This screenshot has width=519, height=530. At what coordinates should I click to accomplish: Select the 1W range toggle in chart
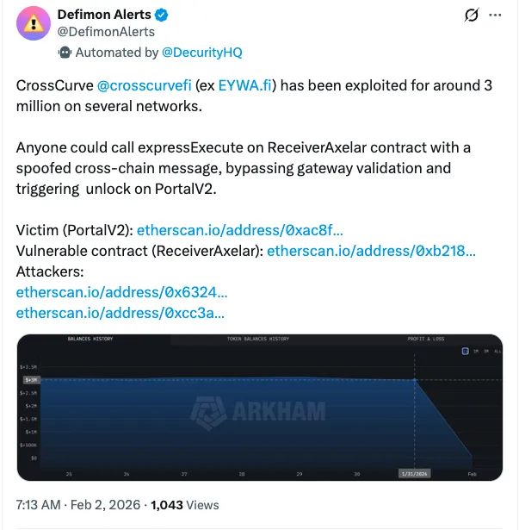[x=466, y=351]
